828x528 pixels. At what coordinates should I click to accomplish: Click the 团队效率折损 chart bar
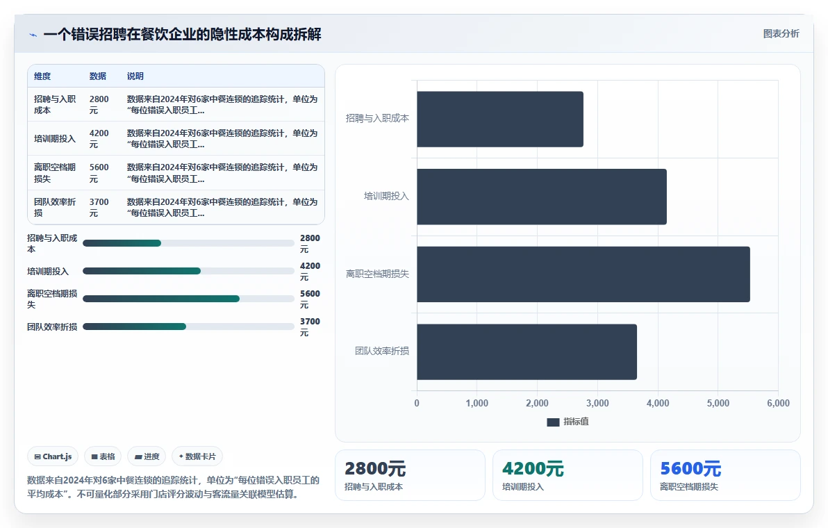click(x=527, y=352)
